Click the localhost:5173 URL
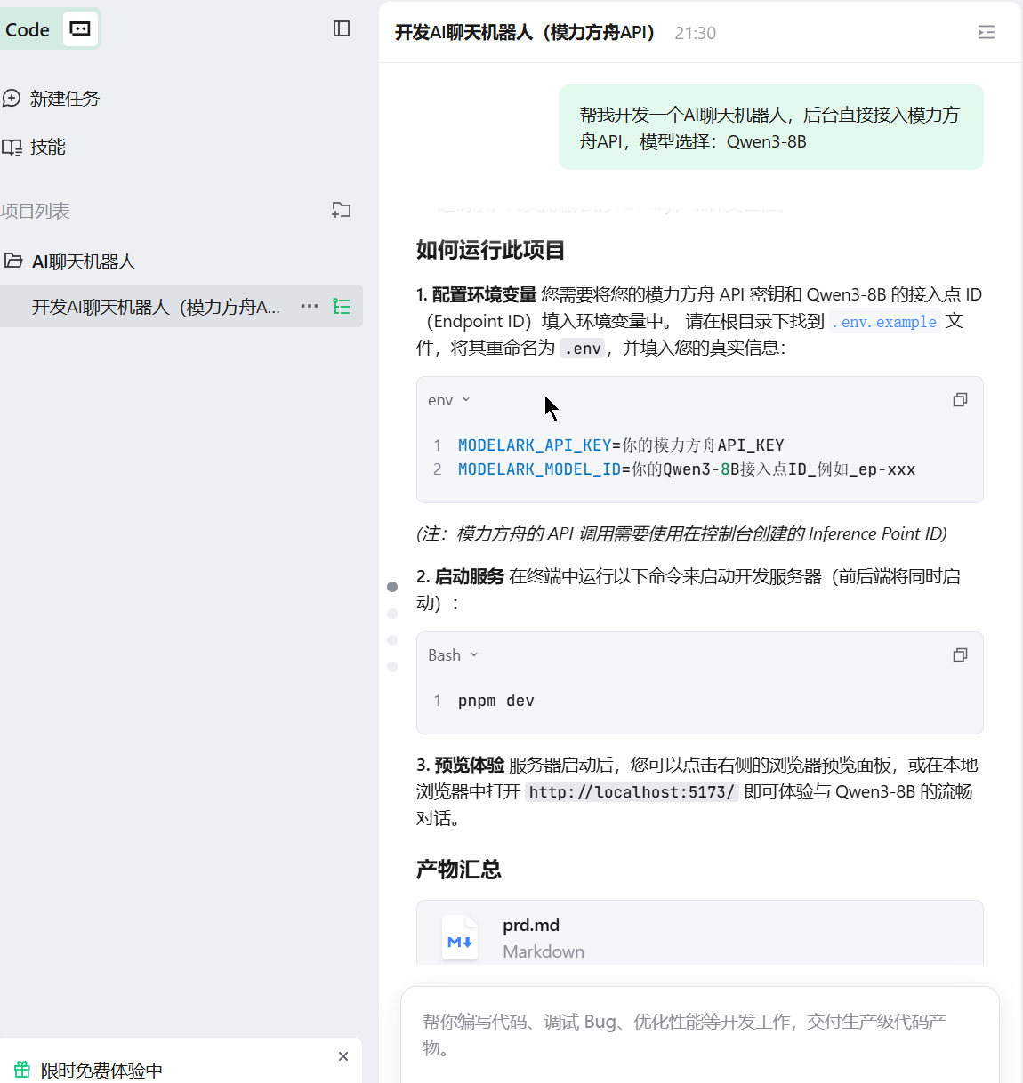1023x1083 pixels. 632,792
